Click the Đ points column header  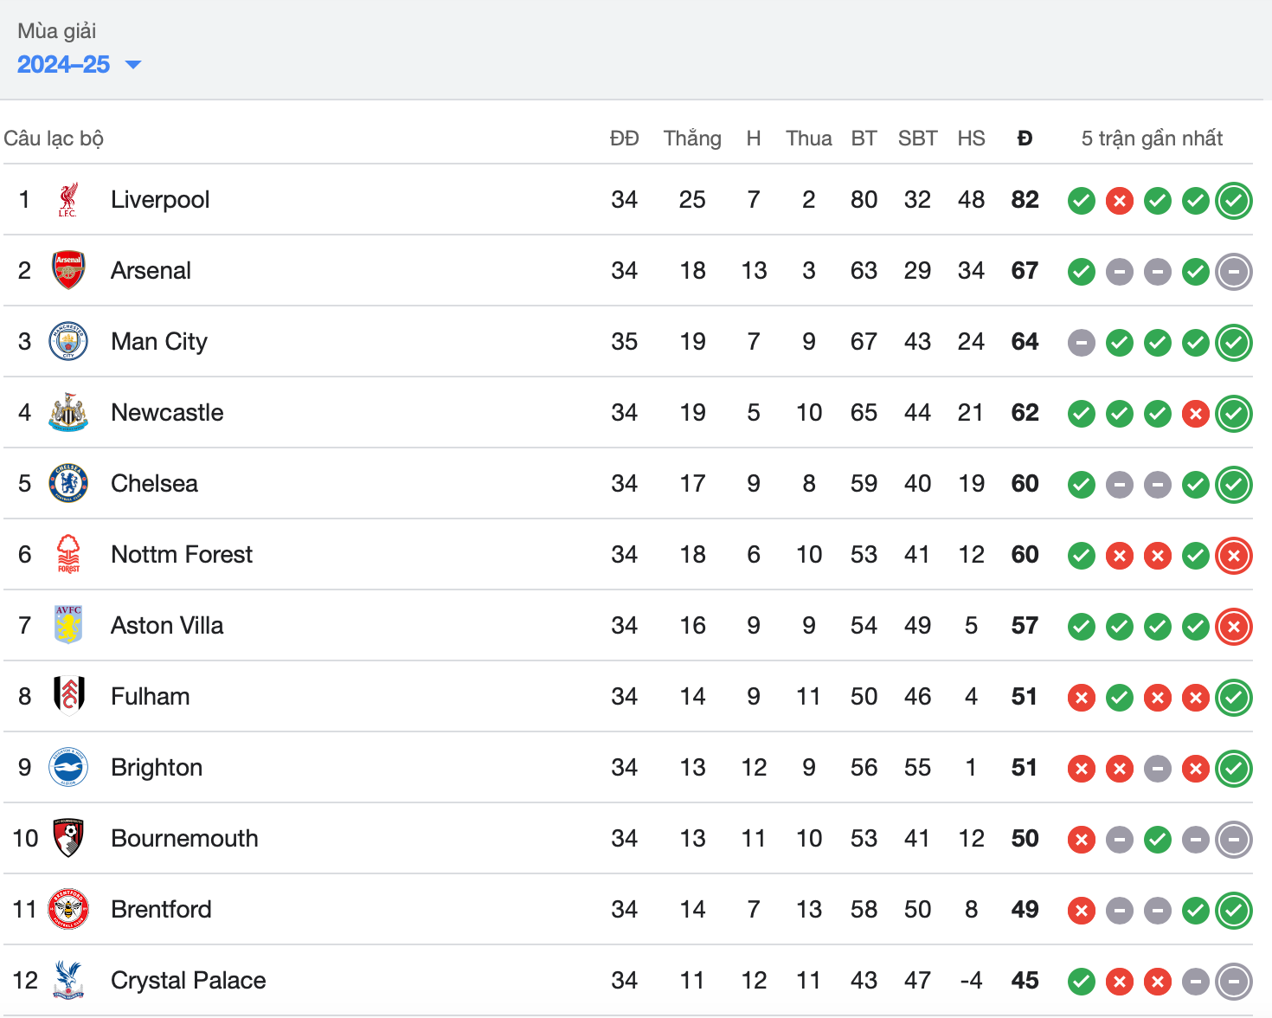click(1025, 139)
